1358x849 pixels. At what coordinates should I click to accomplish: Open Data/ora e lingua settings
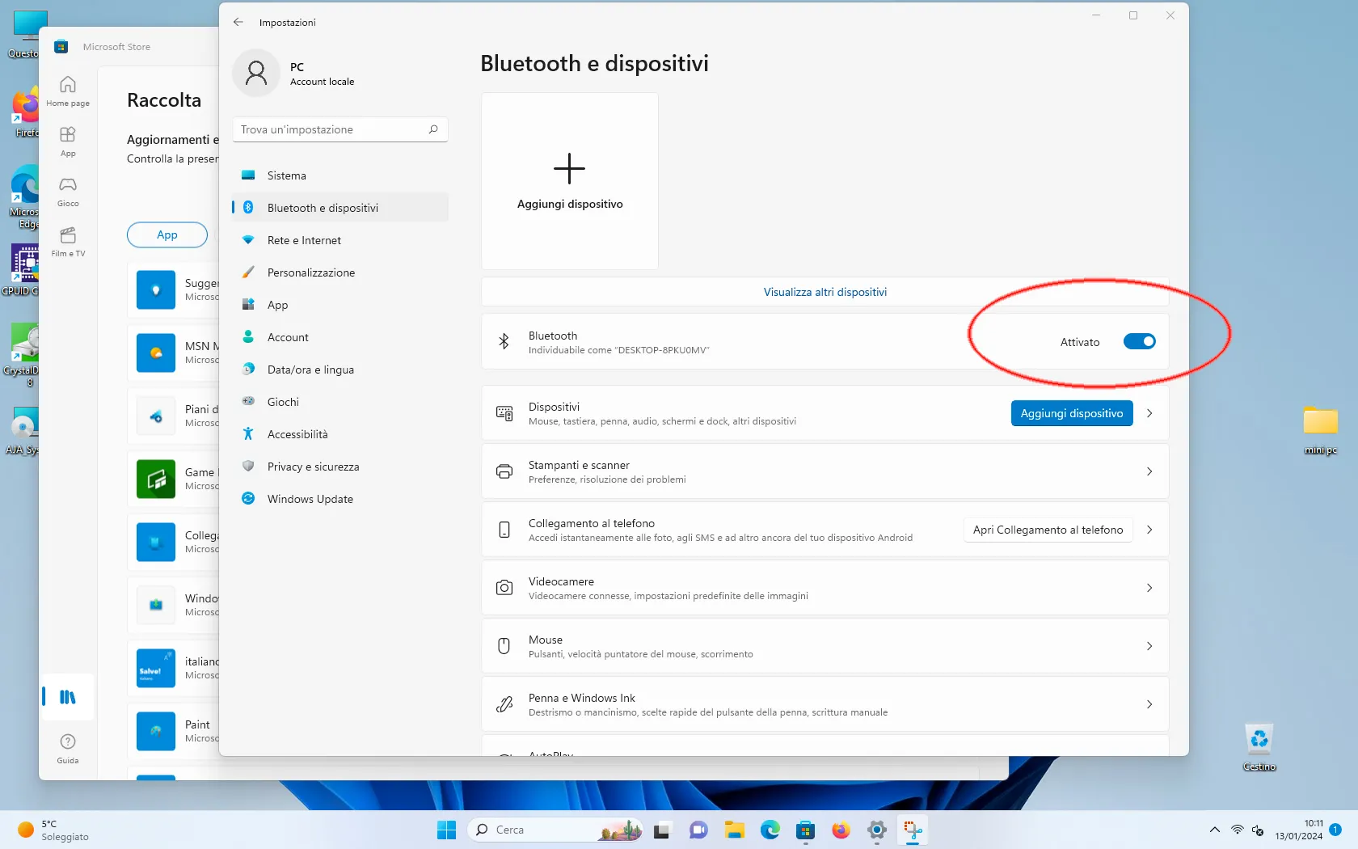click(310, 370)
